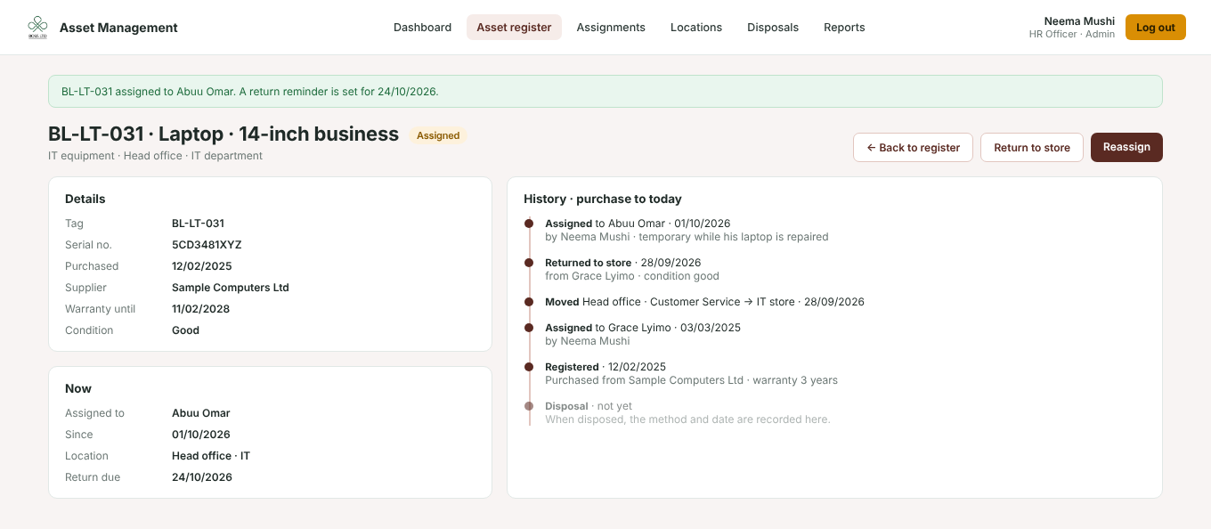Click supplier Sample Computers Ltd value

231,288
